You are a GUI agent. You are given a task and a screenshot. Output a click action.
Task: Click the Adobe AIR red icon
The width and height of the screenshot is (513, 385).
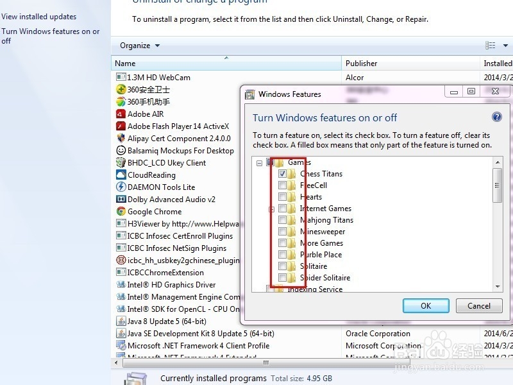click(121, 114)
